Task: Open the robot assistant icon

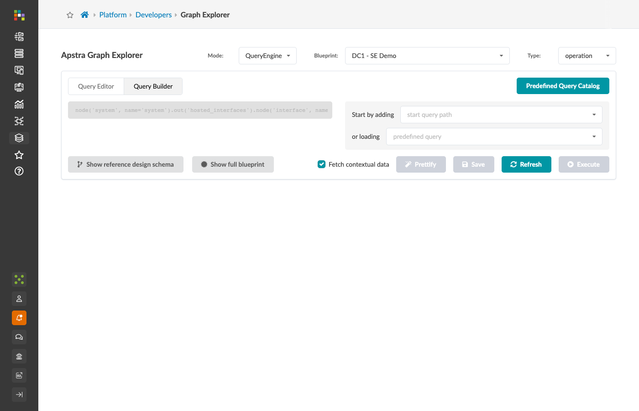Action: (19, 356)
